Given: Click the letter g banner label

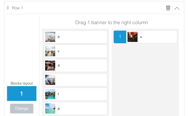Looking at the screenshot, I should pyautogui.click(x=59, y=109).
